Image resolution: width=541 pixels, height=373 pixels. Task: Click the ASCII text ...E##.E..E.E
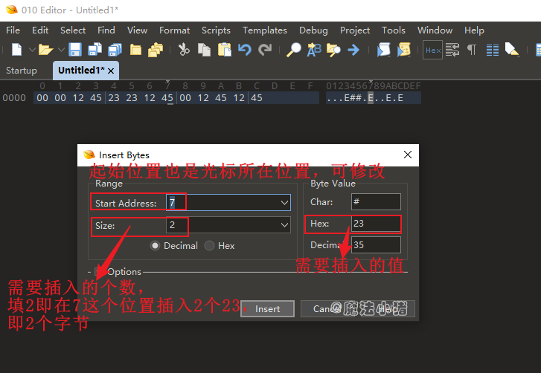click(x=365, y=98)
